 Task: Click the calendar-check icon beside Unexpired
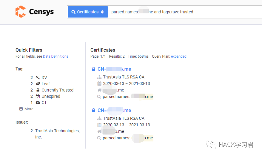pyautogui.click(x=38, y=96)
